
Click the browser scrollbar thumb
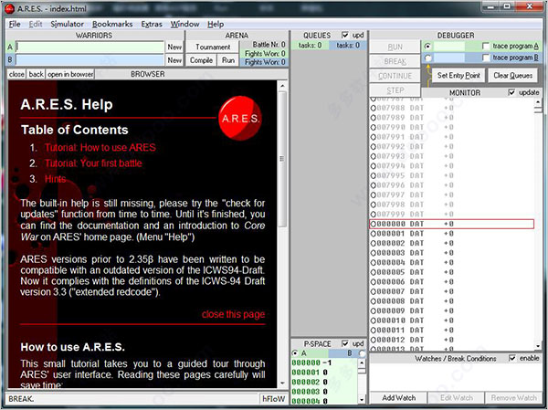pyautogui.click(x=282, y=159)
